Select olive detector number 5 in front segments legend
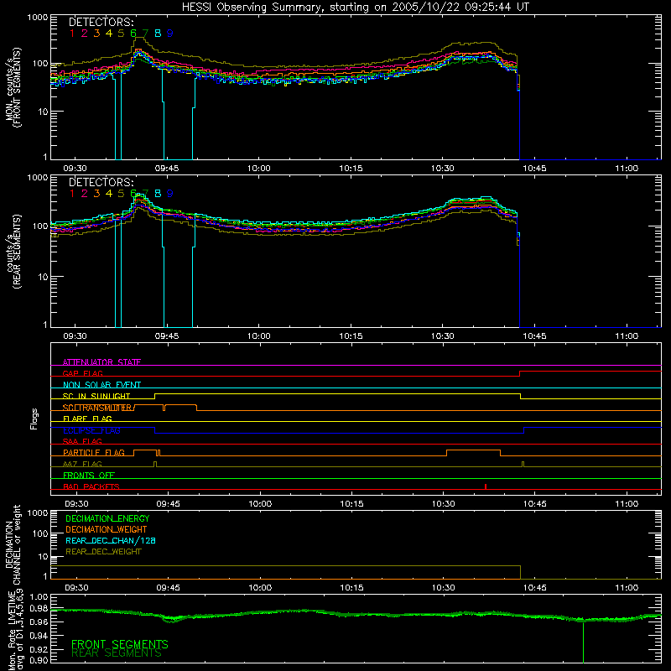 (121, 34)
